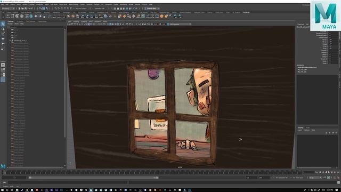The height and width of the screenshot is (192, 341).
Task: Click the New Scene icon
Action: (19, 9)
